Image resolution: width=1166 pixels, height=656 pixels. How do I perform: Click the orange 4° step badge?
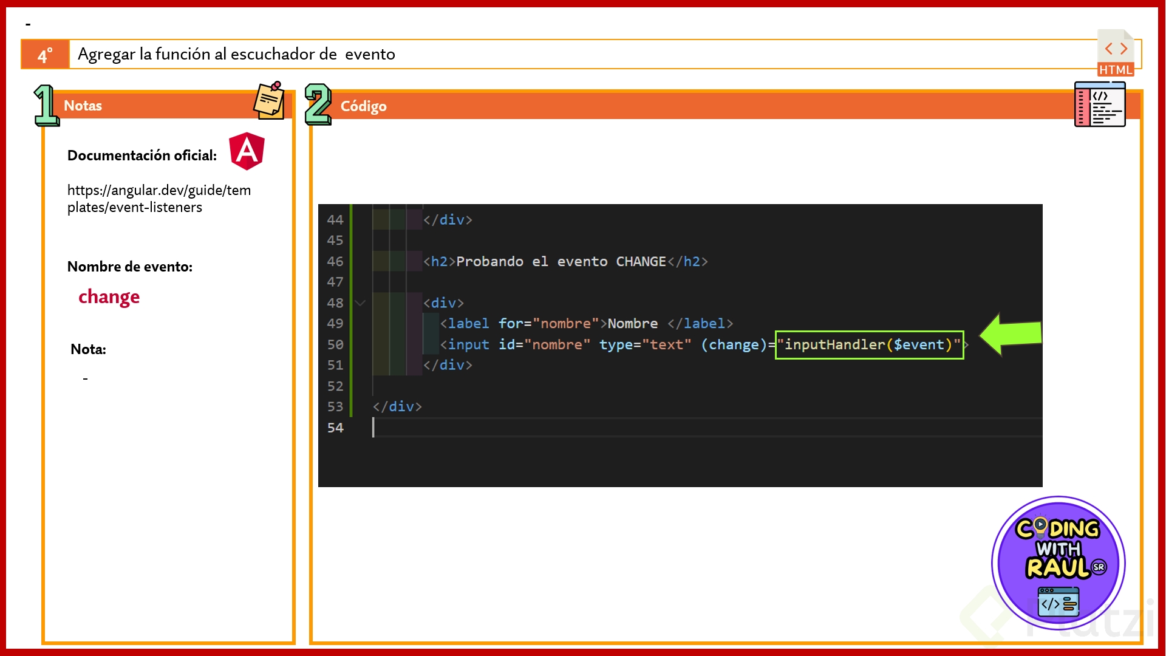tap(45, 55)
